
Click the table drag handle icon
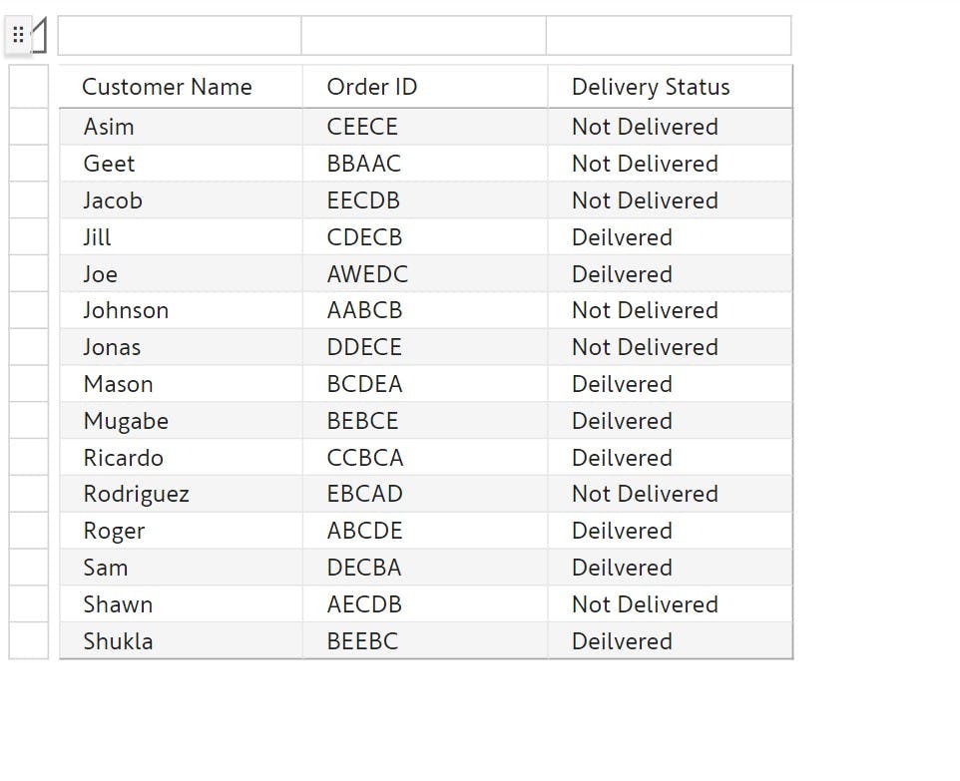[18, 35]
